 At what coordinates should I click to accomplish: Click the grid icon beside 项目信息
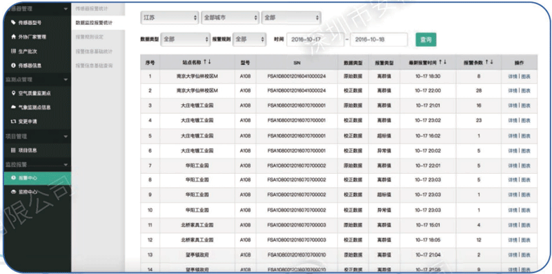pyautogui.click(x=13, y=150)
